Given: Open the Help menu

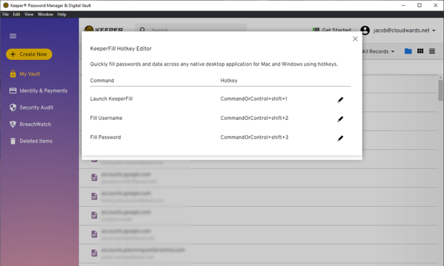Looking at the screenshot, I should pyautogui.click(x=62, y=14).
